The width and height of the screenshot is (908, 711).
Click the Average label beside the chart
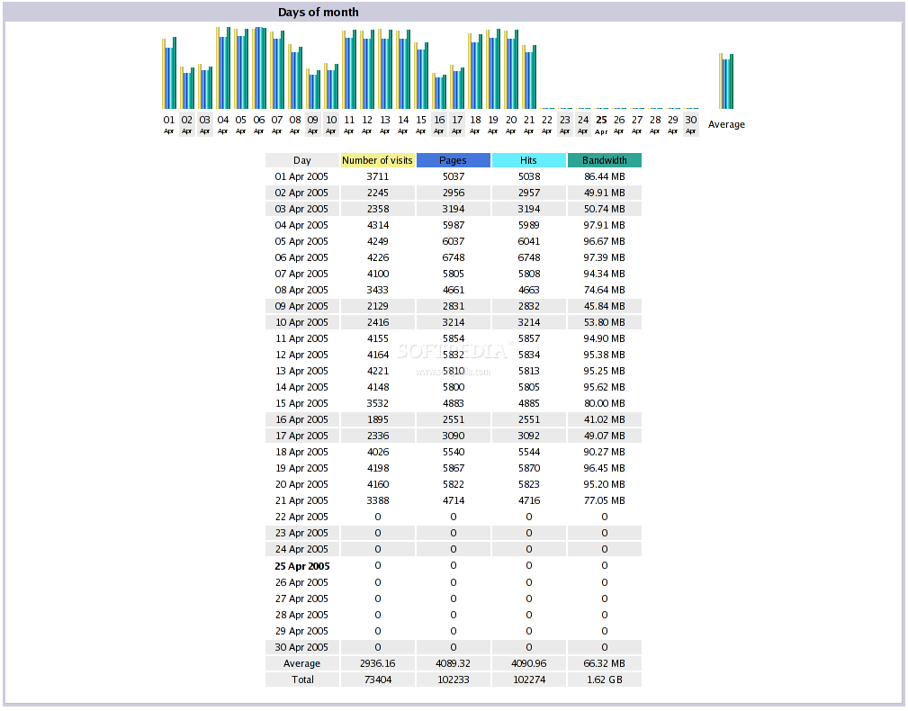(725, 124)
